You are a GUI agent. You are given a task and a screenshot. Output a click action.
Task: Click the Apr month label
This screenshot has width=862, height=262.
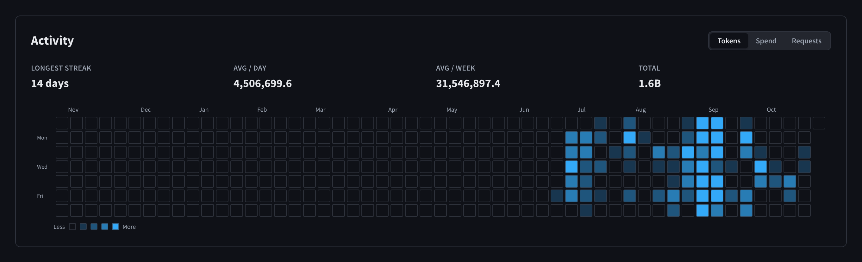(392, 110)
